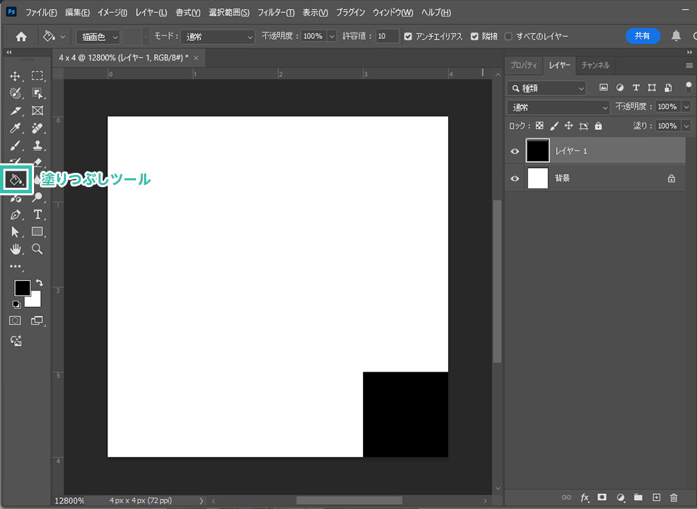
Task: Expand the 塗り fill percentage arrow
Action: pos(686,126)
